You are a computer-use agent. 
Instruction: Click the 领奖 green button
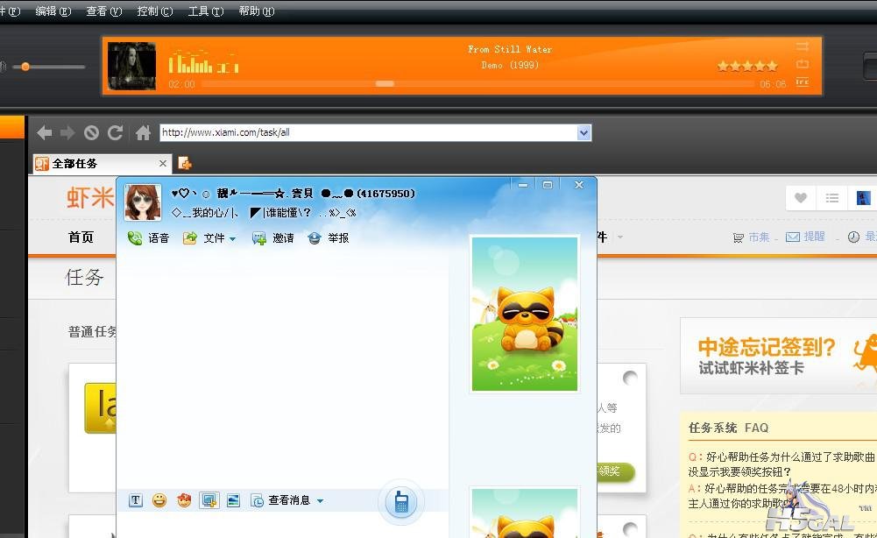point(615,471)
